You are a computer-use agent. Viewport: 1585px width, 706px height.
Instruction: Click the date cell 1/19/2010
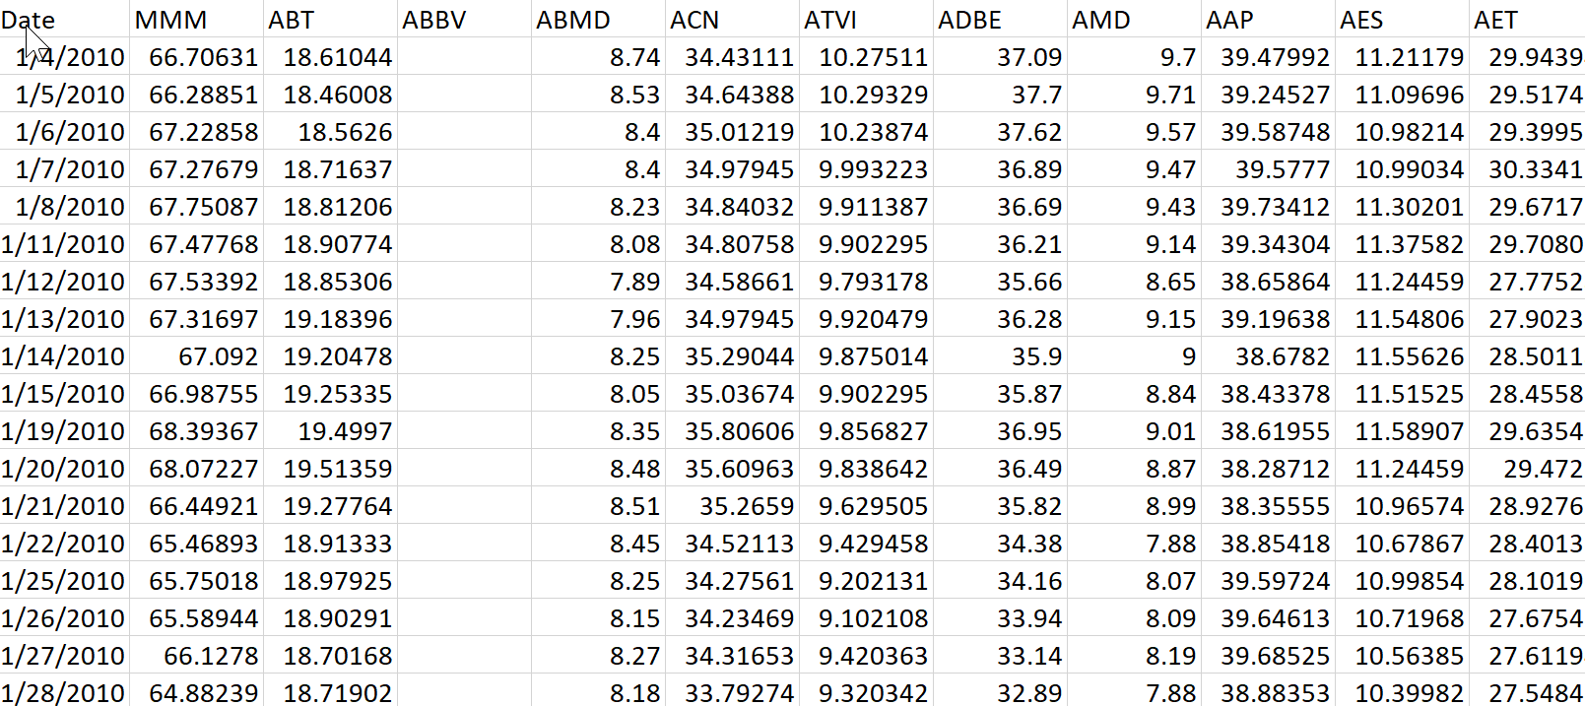click(x=65, y=431)
